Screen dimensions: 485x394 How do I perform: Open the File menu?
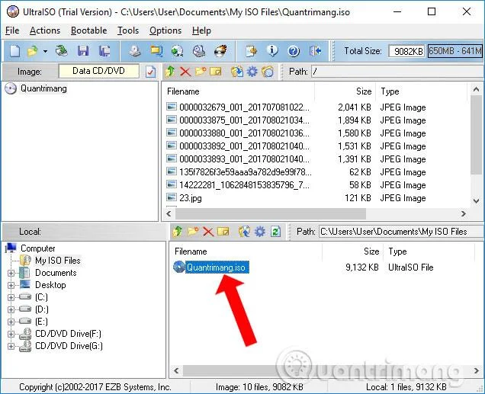[12, 30]
